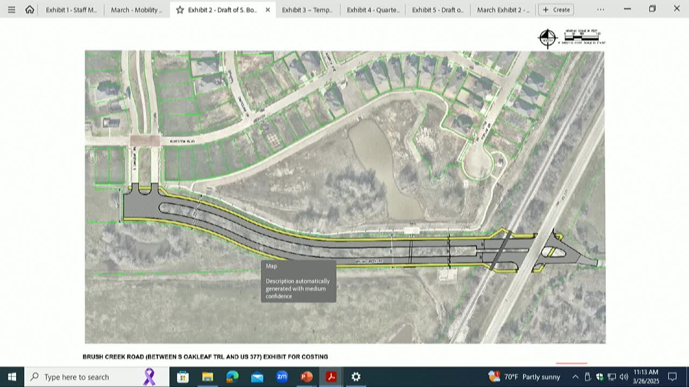Open the Create new document menu
Viewport: 689px width, 387px height.
(556, 9)
